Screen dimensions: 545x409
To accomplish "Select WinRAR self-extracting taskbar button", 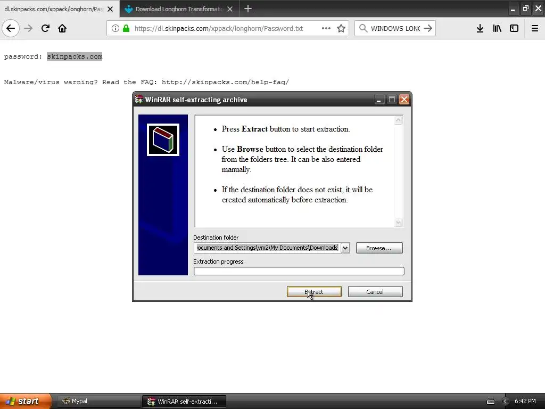I will 184,402.
